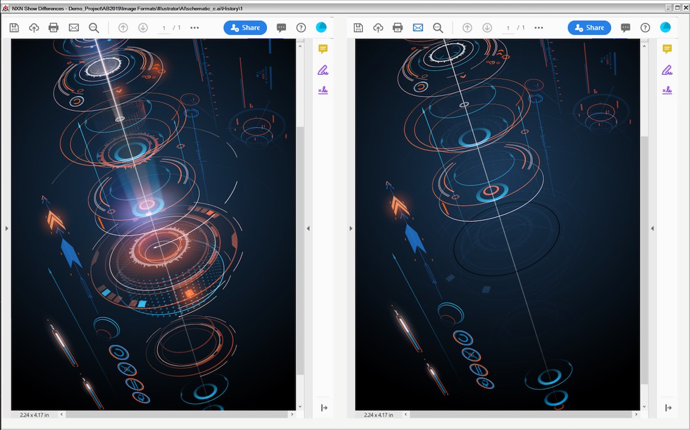Share the right document with the Share button
Viewport: 690px width, 430px height.
pyautogui.click(x=589, y=28)
